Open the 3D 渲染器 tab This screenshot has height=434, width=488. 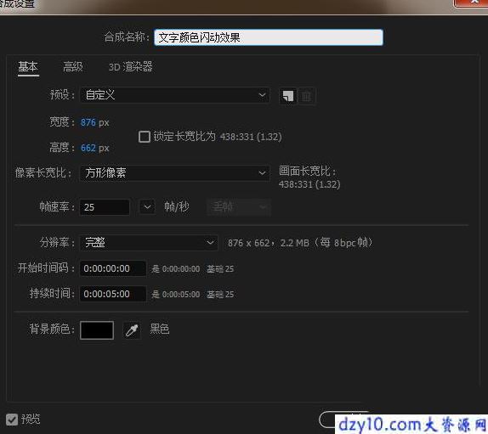130,66
